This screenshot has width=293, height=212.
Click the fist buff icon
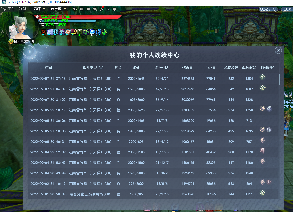coord(68,32)
